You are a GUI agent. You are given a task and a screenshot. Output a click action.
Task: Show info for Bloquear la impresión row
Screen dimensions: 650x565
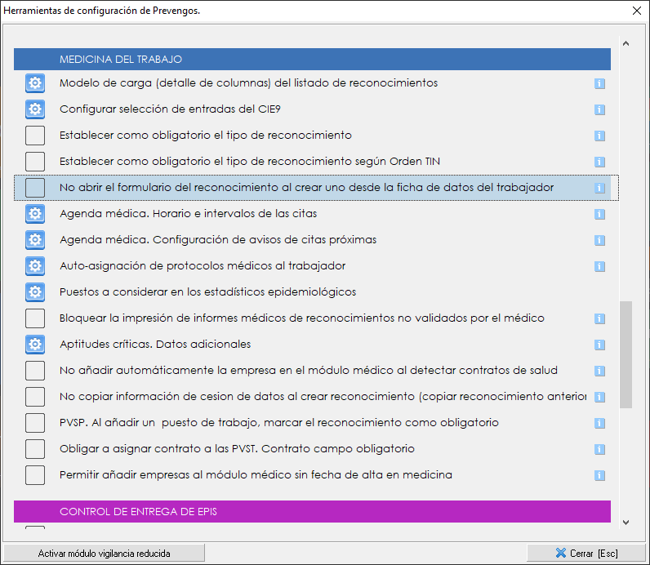(x=599, y=318)
